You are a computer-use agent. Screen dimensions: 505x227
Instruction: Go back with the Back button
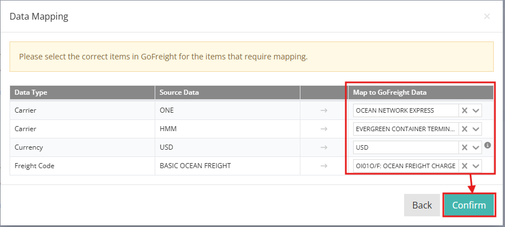421,205
